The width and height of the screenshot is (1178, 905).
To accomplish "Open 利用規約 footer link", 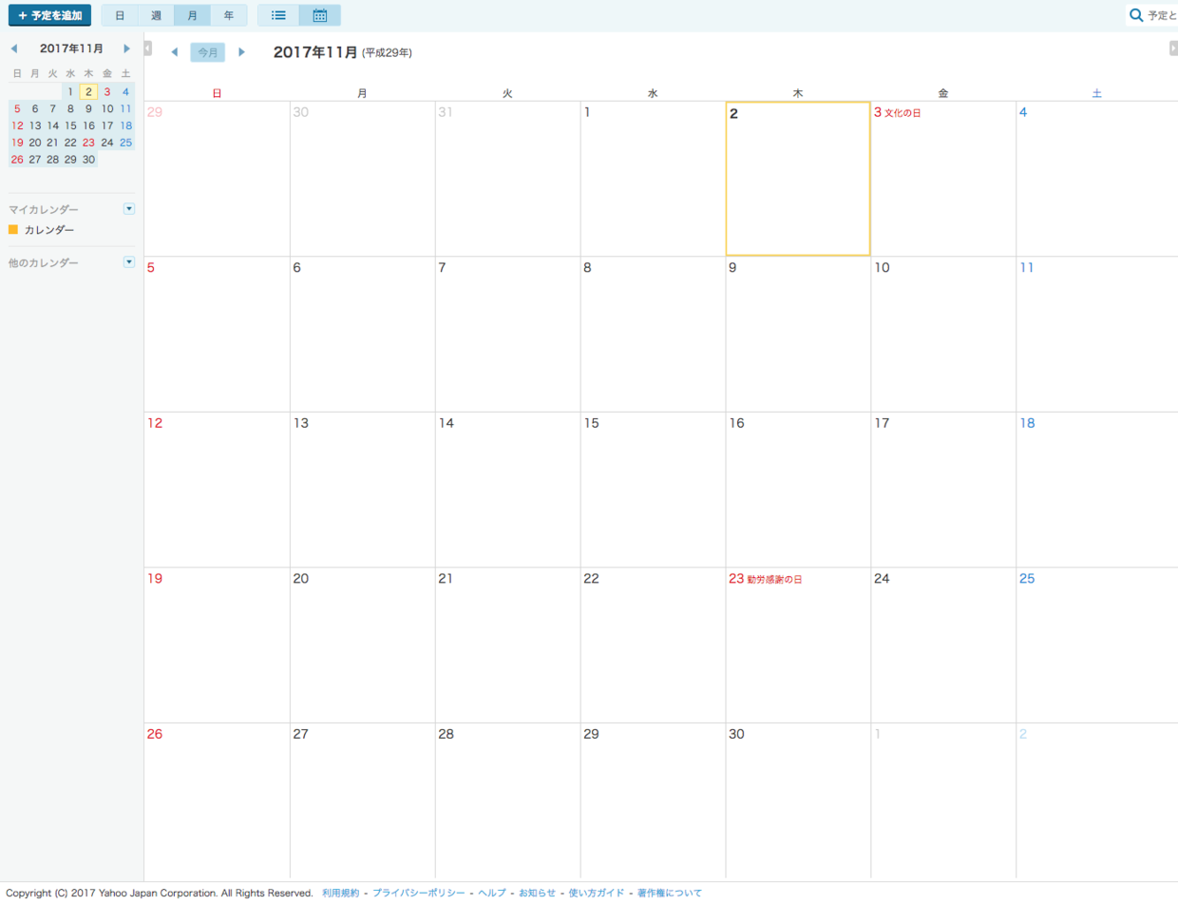I will point(340,893).
